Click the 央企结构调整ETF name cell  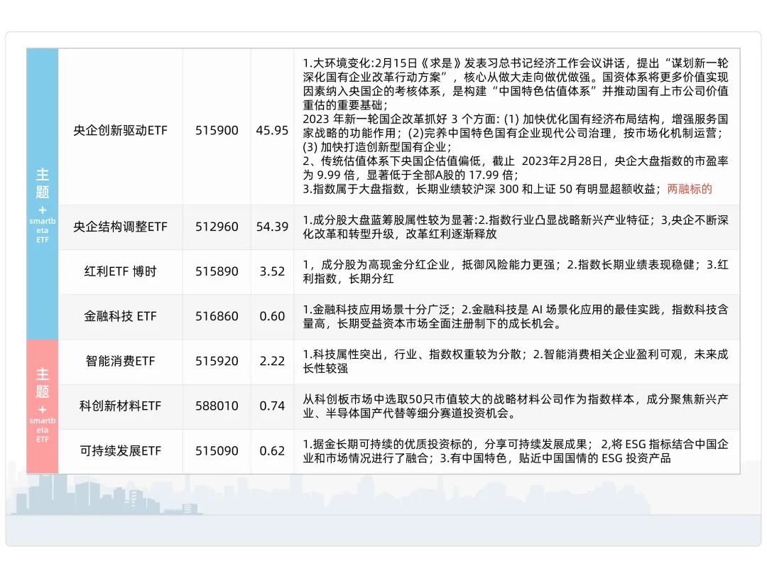120,227
